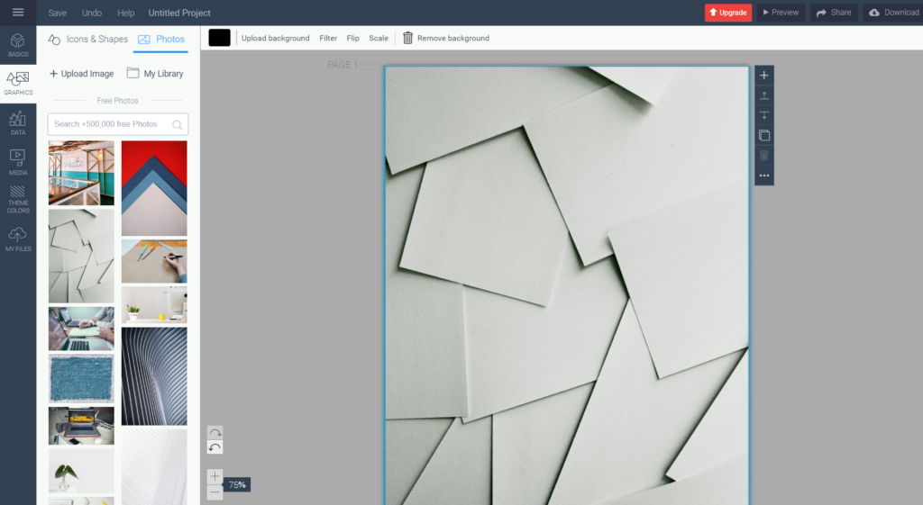
Task: Click Undo in the top menu
Action: point(91,13)
